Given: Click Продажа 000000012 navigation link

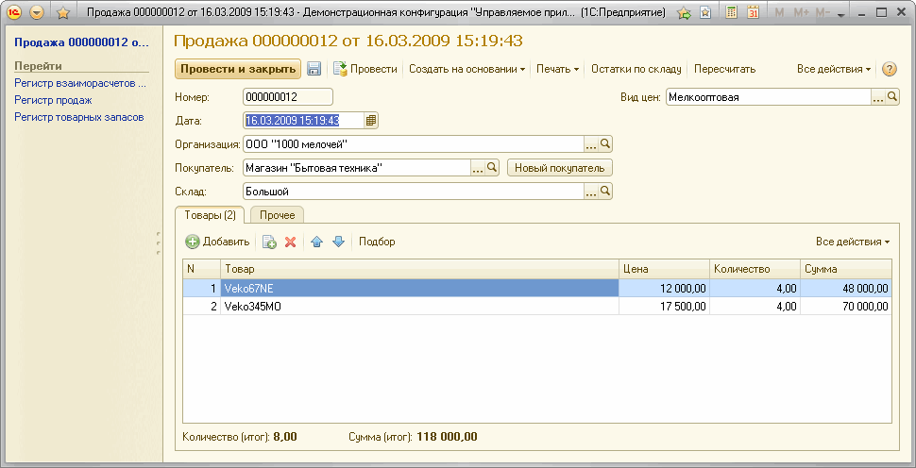Looking at the screenshot, I should [x=81, y=42].
